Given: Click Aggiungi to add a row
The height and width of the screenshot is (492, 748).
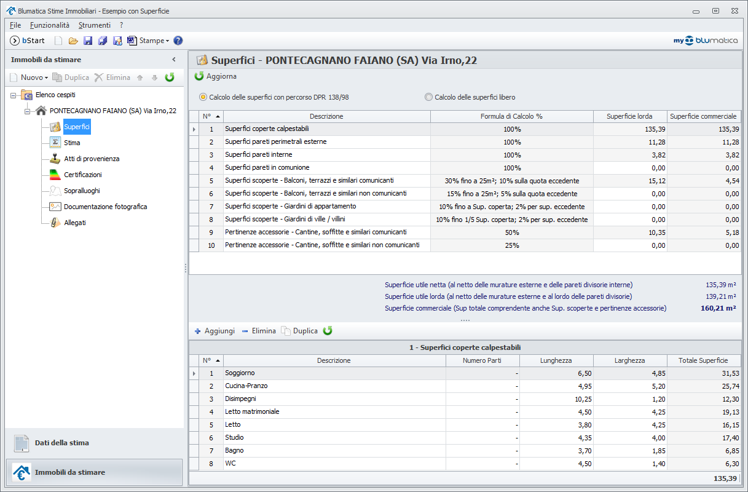Looking at the screenshot, I should pos(215,331).
